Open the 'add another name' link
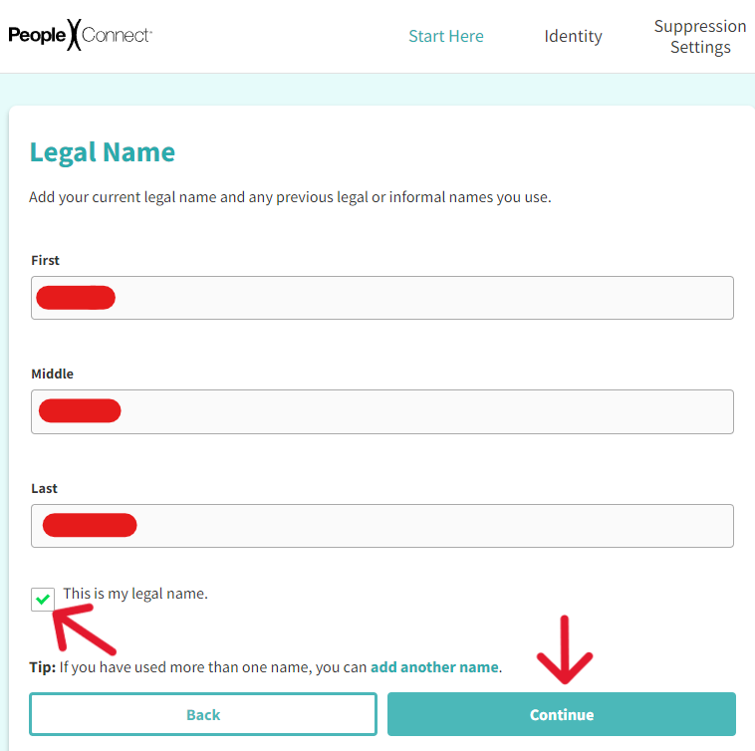The image size is (755, 751). [434, 667]
